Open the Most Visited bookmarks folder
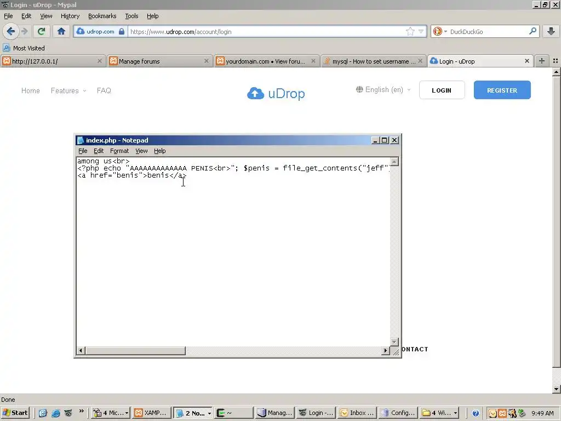The height and width of the screenshot is (421, 561). coord(24,48)
